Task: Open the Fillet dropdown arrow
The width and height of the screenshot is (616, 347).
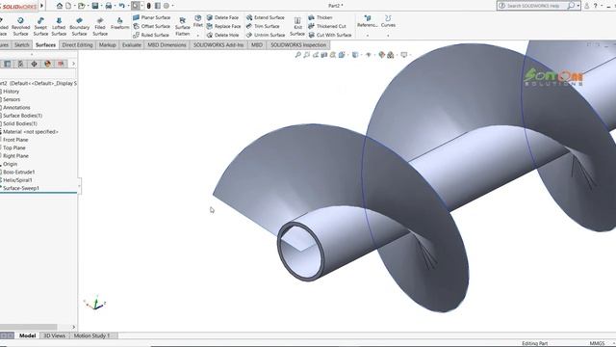Action: tap(198, 36)
